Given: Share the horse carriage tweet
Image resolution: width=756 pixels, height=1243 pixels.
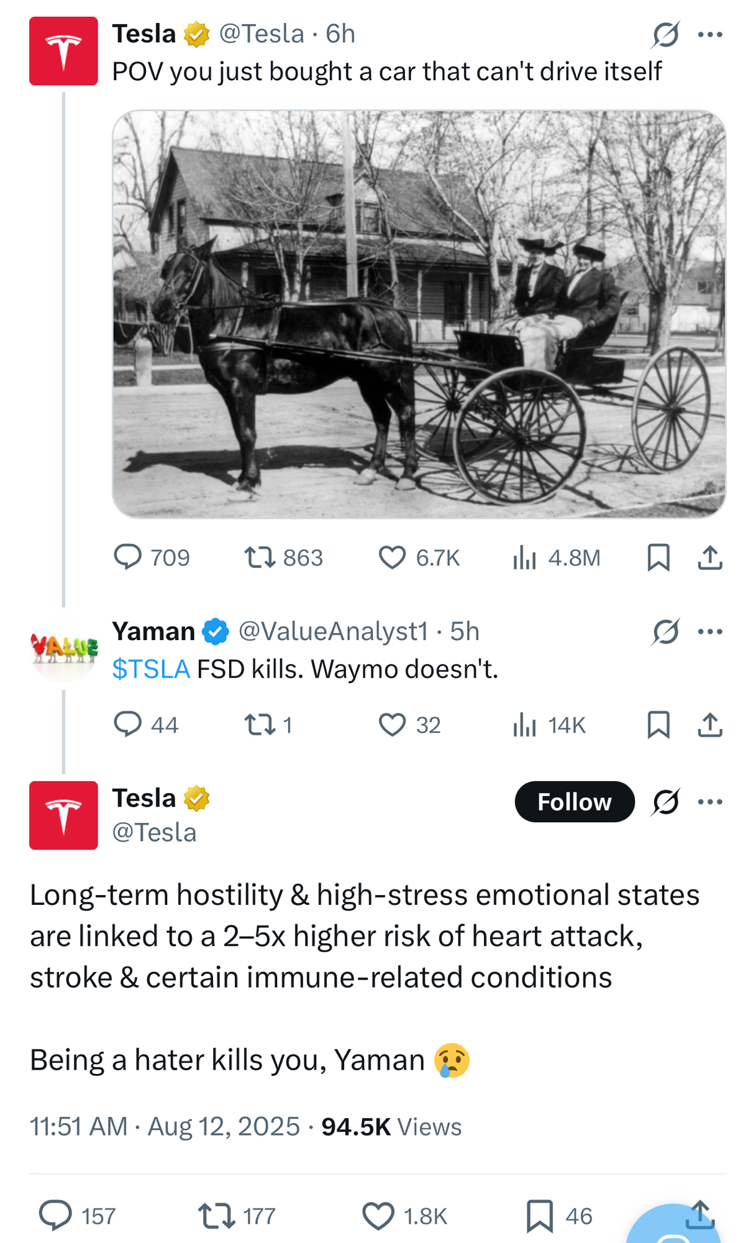Looking at the screenshot, I should 710,557.
